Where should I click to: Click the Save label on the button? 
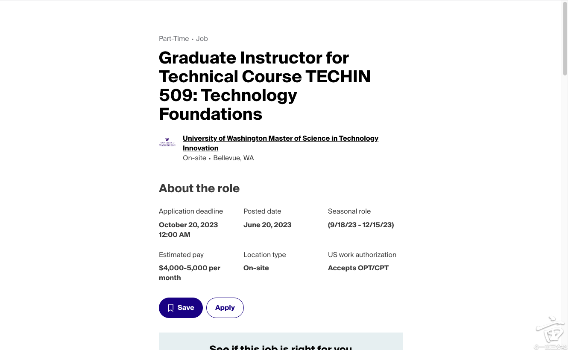pos(186,308)
